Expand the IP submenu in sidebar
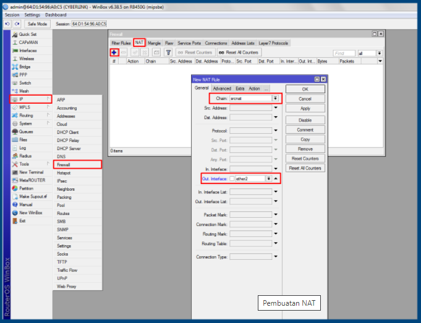 click(31, 99)
